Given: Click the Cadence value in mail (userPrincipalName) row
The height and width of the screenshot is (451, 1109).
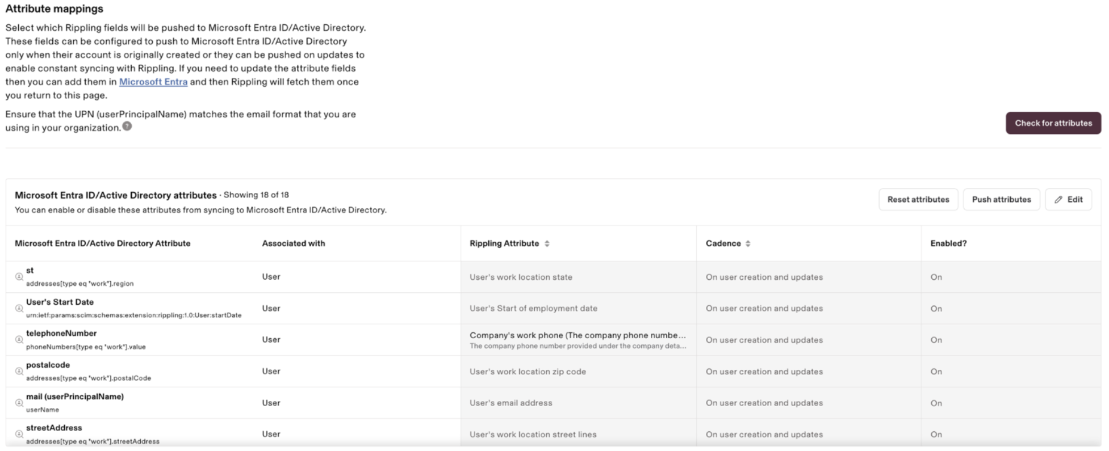Looking at the screenshot, I should click(764, 403).
